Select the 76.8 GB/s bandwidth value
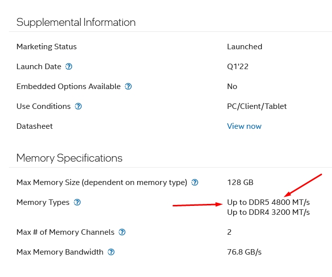 tap(244, 252)
